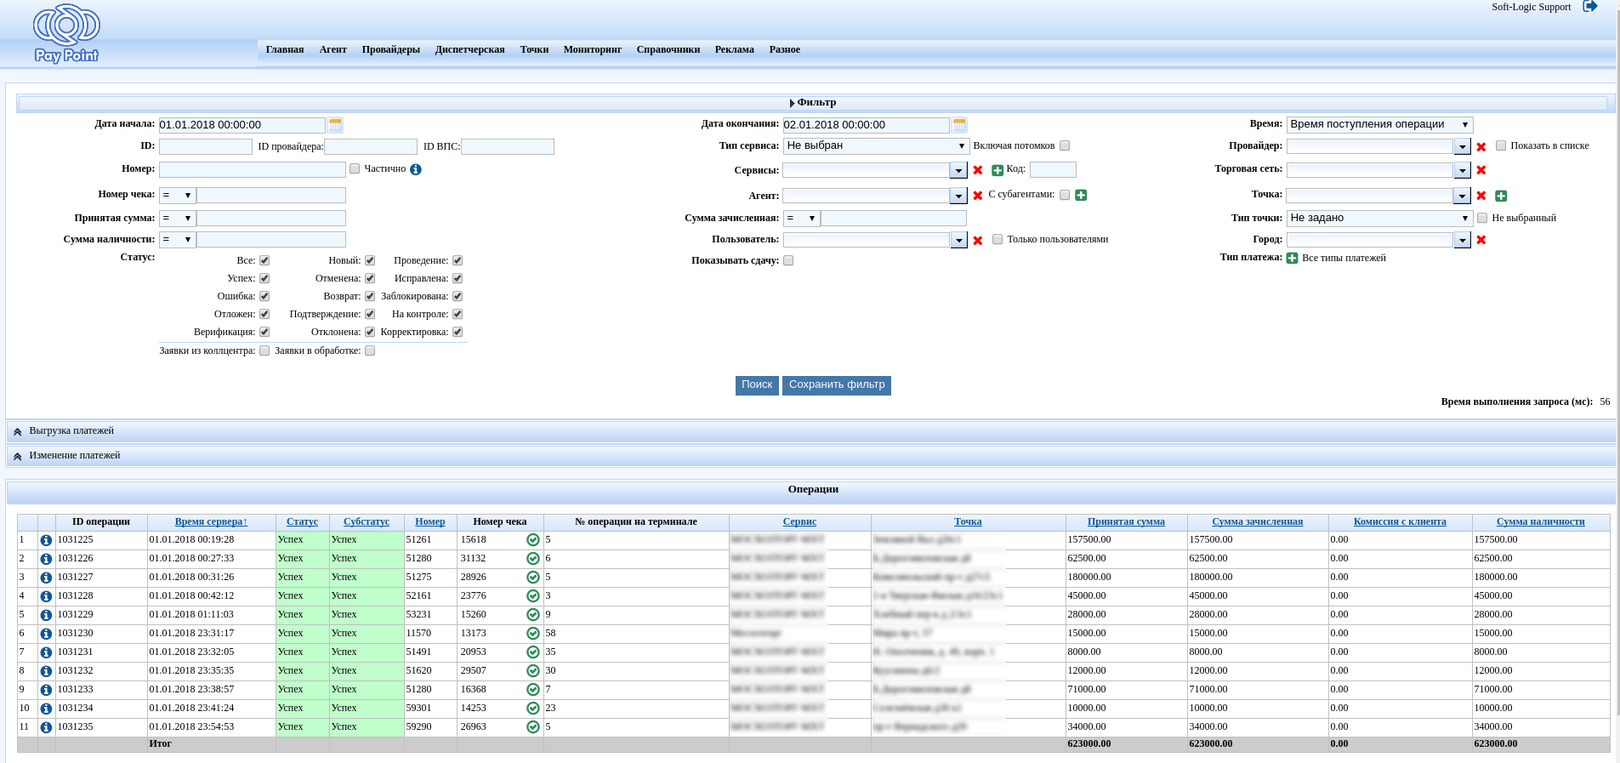1620x763 pixels.
Task: Clear the Пользователь field with red X
Action: tap(978, 241)
